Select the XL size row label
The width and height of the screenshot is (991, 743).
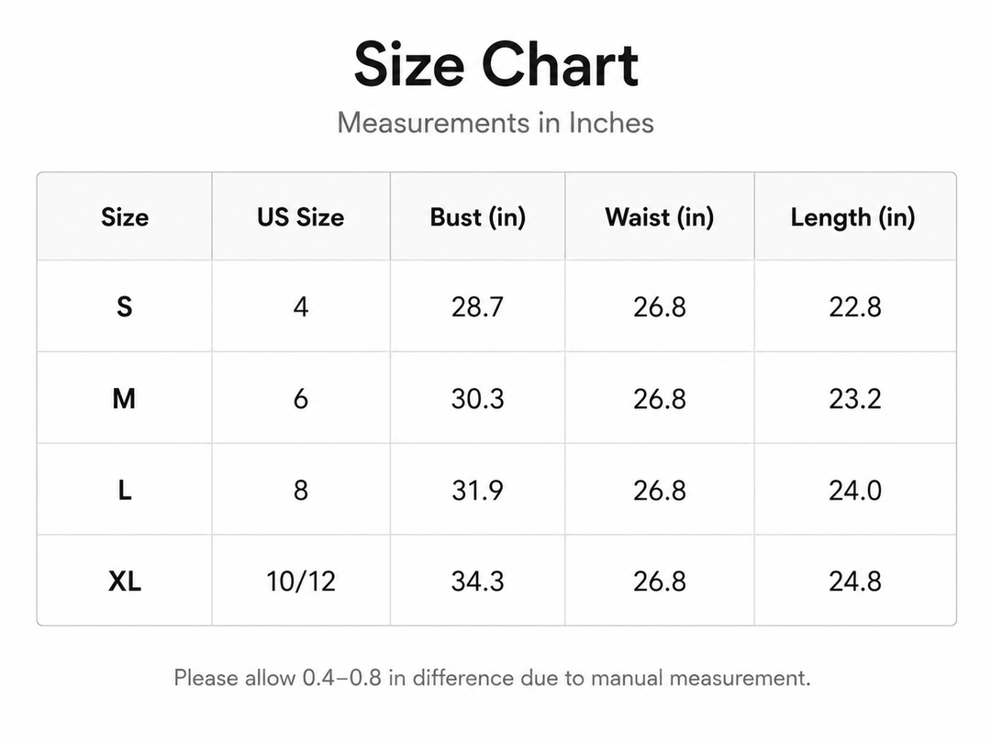[125, 582]
